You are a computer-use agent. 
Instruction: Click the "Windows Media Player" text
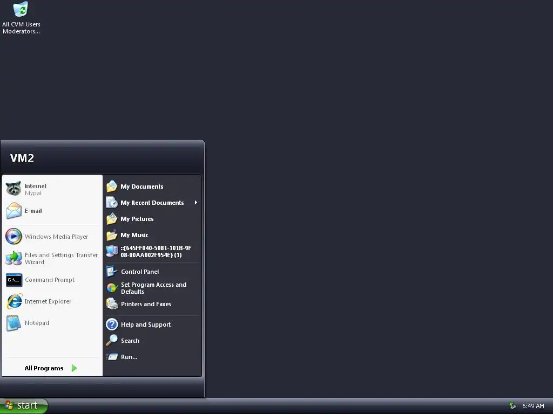(56, 237)
